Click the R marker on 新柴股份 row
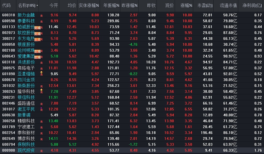The image size is (264, 154). [42, 86]
